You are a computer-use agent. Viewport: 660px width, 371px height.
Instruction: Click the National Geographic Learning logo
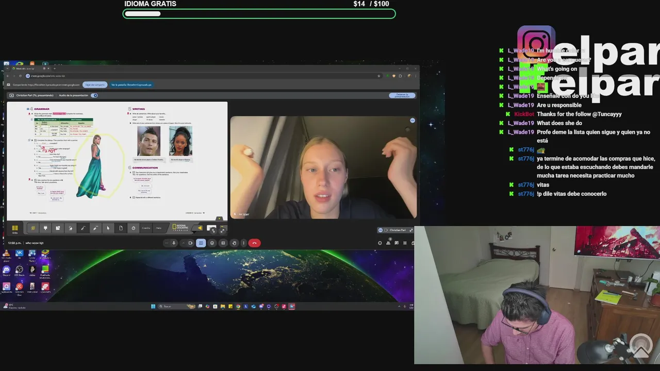tap(180, 228)
